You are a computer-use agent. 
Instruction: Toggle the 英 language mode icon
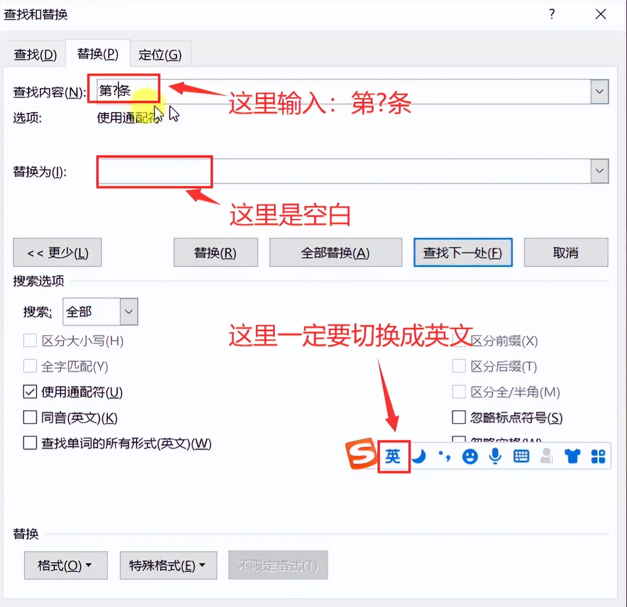(393, 456)
